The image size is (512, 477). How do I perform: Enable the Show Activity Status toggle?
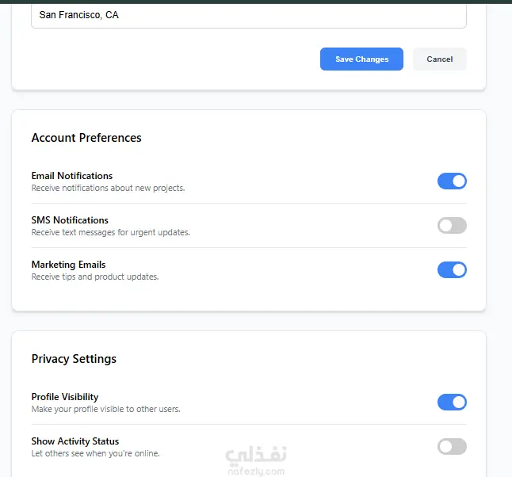(452, 447)
